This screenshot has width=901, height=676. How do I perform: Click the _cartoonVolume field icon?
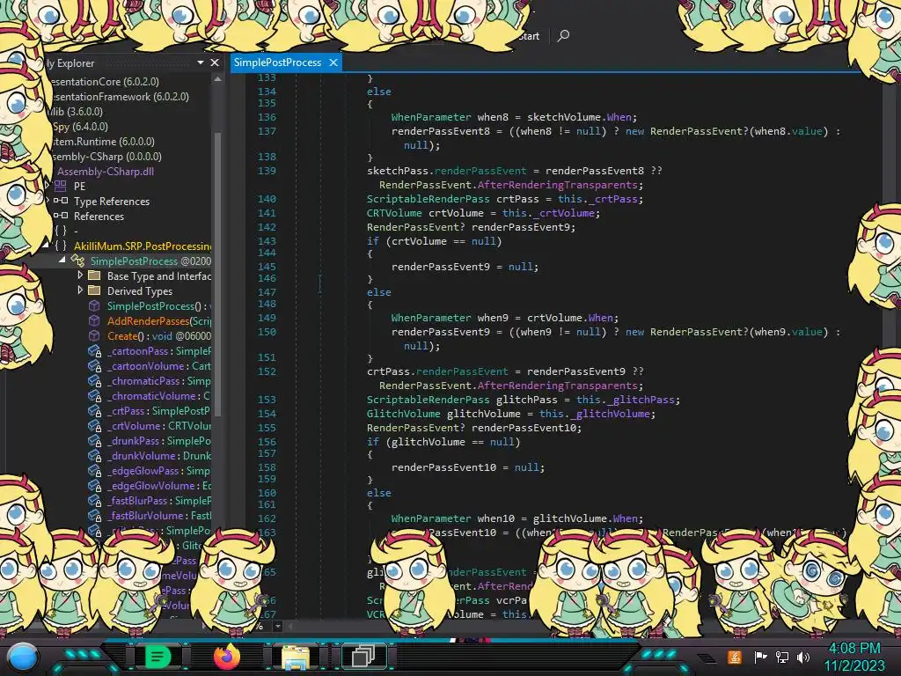(x=95, y=365)
